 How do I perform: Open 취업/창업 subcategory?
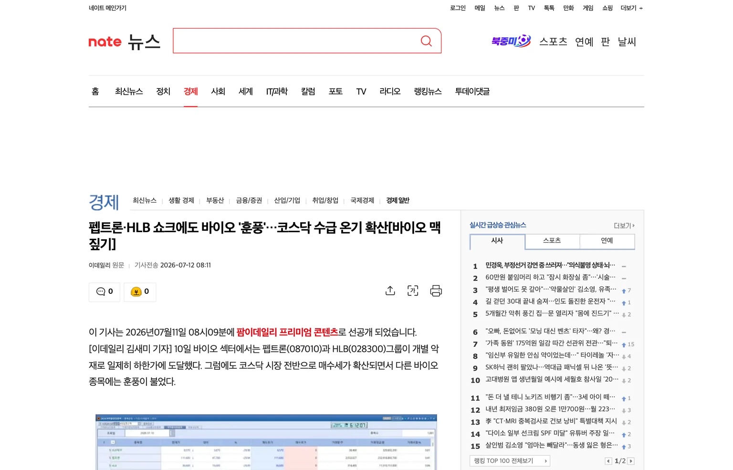click(325, 201)
